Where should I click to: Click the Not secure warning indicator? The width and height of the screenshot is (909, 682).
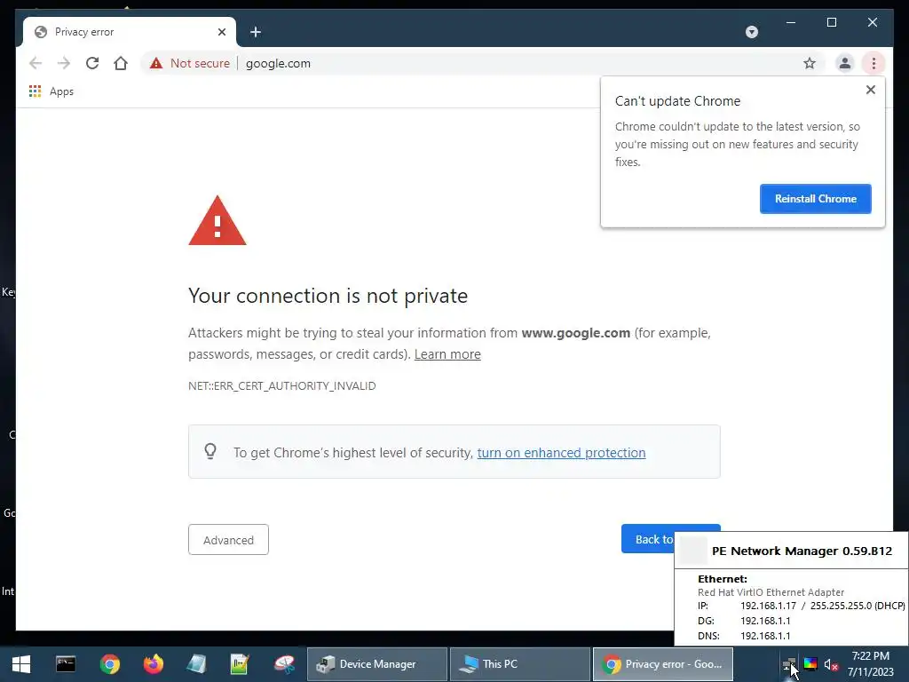point(190,63)
